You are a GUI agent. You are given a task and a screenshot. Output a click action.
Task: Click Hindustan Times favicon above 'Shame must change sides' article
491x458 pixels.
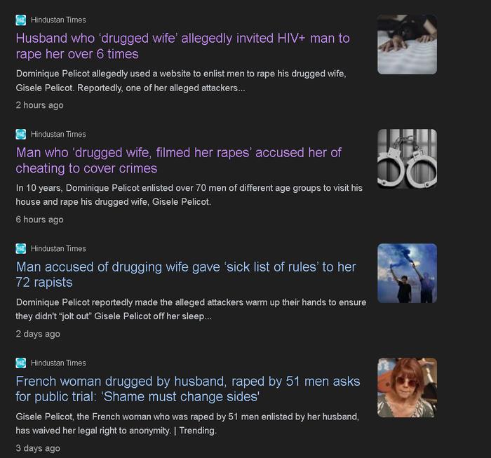pyautogui.click(x=20, y=363)
